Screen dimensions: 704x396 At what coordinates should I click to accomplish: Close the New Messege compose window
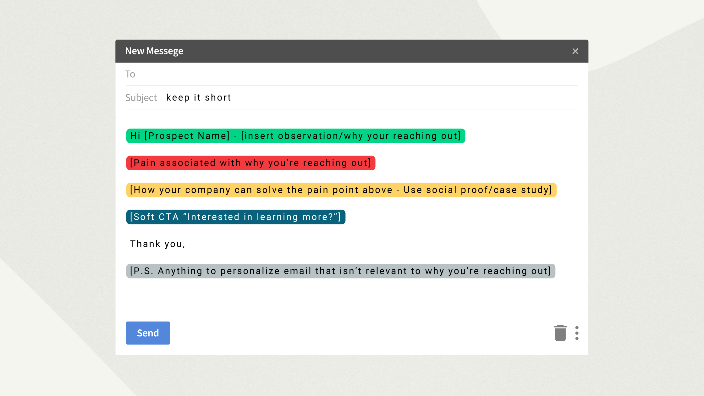click(575, 51)
